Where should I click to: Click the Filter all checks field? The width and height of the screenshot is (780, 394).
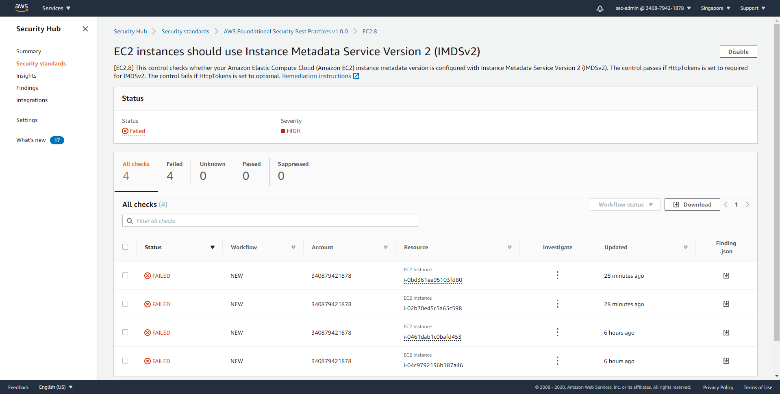point(270,221)
